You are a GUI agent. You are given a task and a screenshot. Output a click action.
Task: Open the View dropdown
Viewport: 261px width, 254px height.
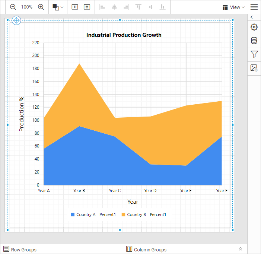(x=233, y=7)
